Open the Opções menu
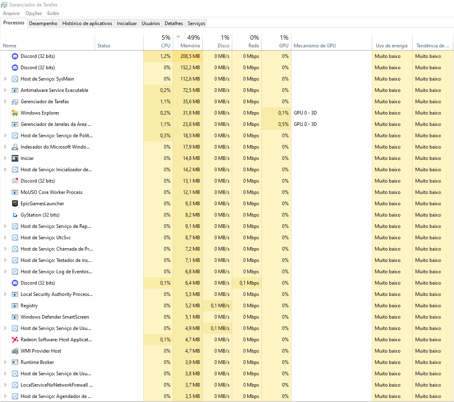Screen dimensions: 454x402 coord(34,13)
